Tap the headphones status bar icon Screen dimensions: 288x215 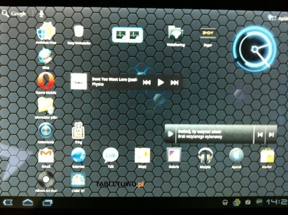click(225, 203)
